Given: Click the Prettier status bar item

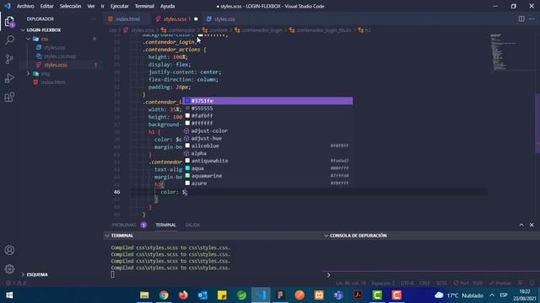Looking at the screenshot, I should click(500, 283).
